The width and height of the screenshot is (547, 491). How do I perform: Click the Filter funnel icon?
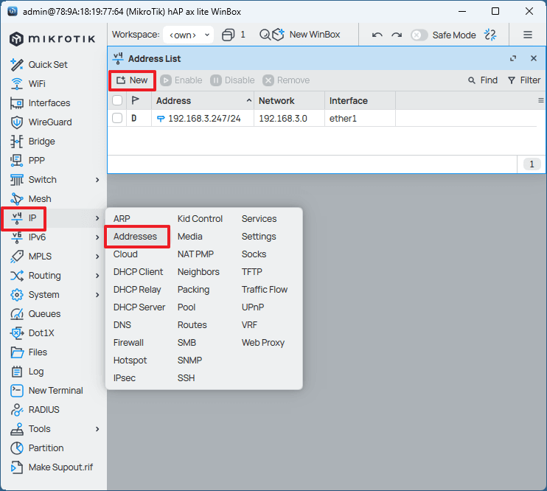(512, 80)
